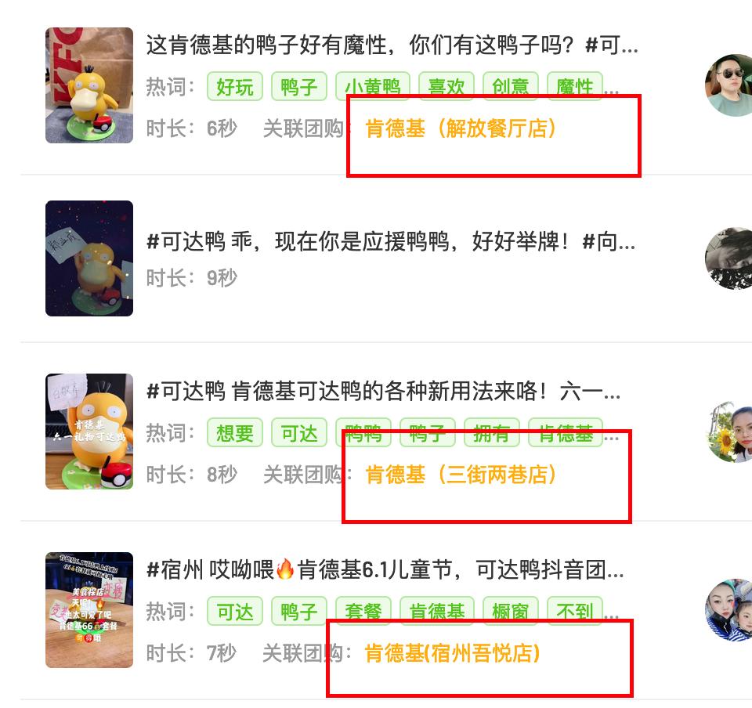Select the 好玩 hot word tag
Screen dimensions: 752x708
click(234, 87)
